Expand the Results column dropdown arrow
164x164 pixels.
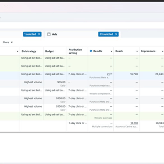click(112, 51)
